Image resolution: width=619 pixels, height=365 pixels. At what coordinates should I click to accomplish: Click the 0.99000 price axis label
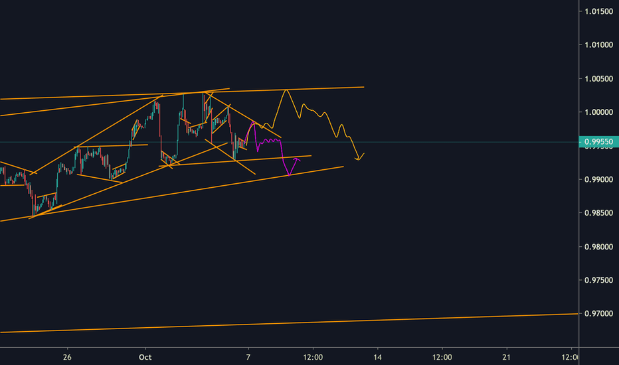(598, 180)
